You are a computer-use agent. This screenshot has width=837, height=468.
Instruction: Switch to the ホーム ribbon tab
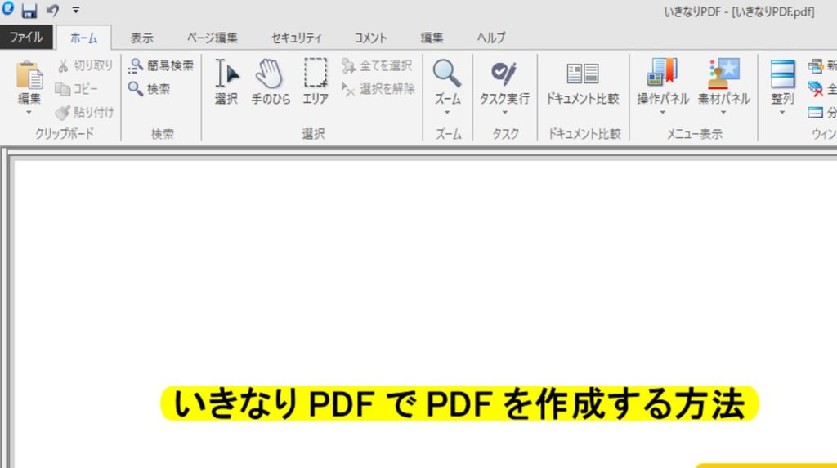(84, 38)
